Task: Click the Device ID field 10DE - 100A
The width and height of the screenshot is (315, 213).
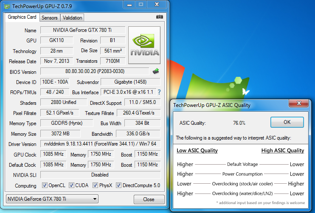Action: tap(55, 82)
